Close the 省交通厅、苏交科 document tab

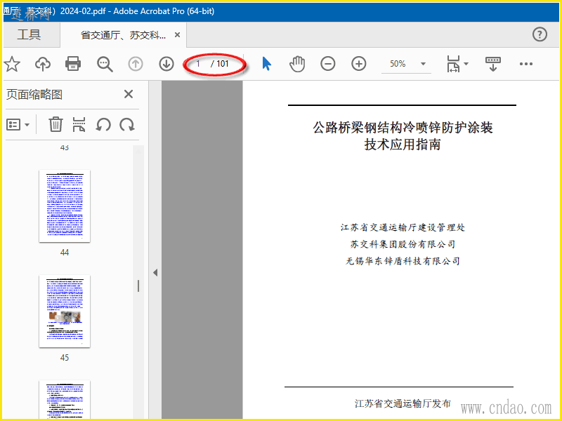pyautogui.click(x=177, y=35)
